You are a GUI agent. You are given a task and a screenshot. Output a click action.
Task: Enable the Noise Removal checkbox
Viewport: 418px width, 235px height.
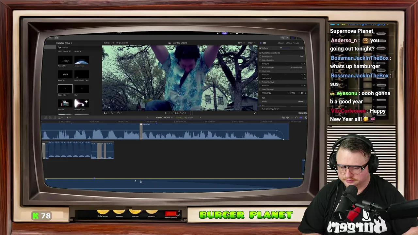click(261, 82)
